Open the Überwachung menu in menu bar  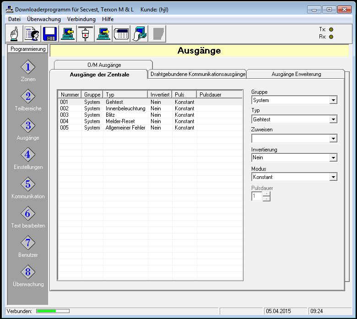(x=44, y=19)
